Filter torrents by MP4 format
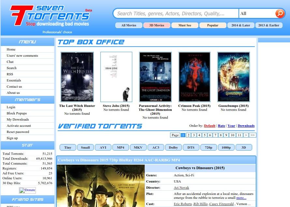Screen dimensions: 290x207 121,147
